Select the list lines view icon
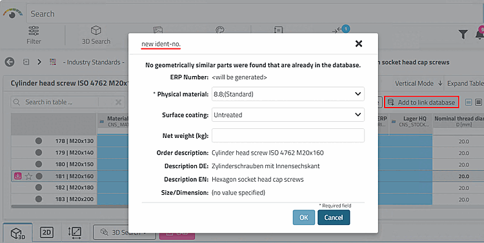484x243 pixels. [x=478, y=102]
